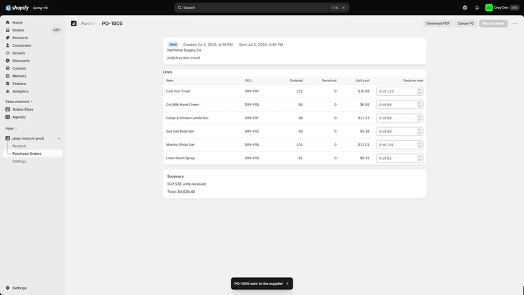Increase receive quantity for Linen Room Spray
The height and width of the screenshot is (295, 524).
tap(419, 157)
